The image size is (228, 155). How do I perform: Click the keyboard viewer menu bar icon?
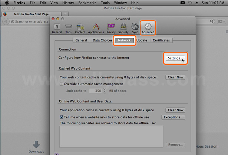pyautogui.click(x=182, y=3)
